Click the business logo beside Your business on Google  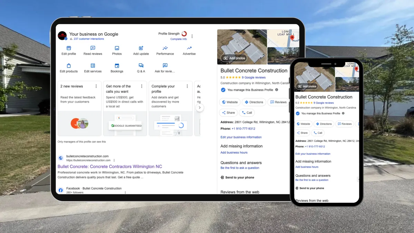pos(62,36)
